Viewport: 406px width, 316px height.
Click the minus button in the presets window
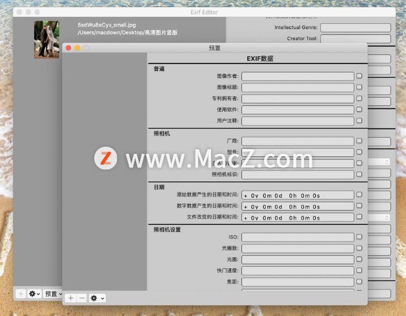tap(82, 298)
